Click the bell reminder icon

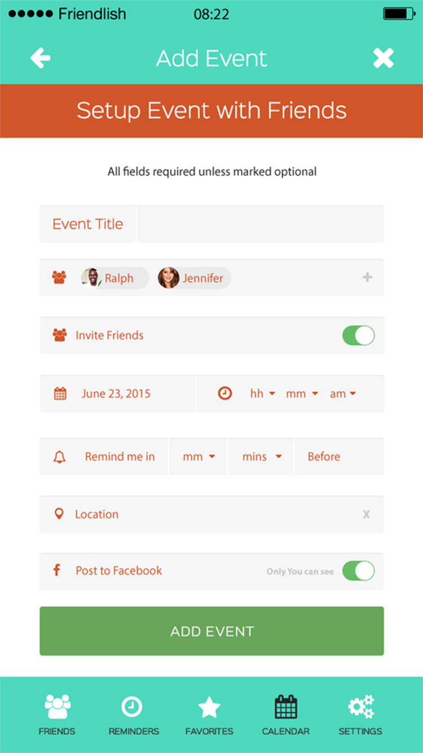(x=59, y=457)
